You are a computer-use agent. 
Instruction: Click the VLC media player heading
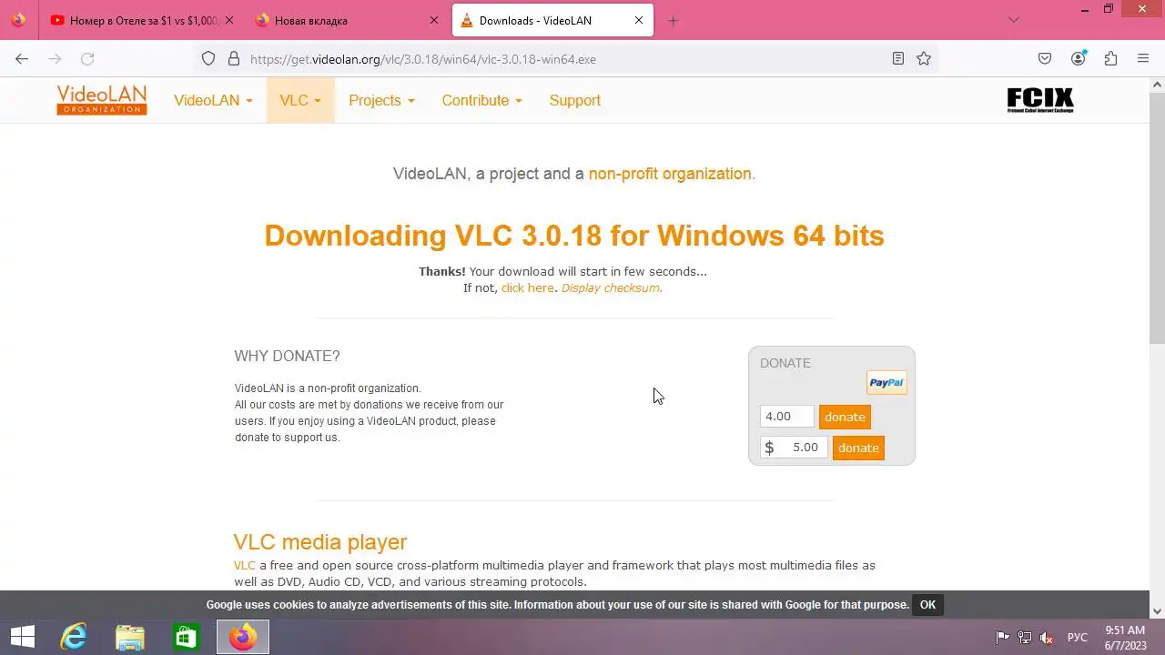[320, 542]
